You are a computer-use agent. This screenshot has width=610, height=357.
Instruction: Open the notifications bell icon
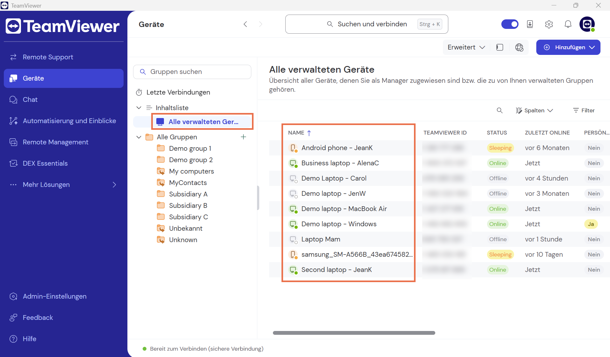(x=568, y=24)
